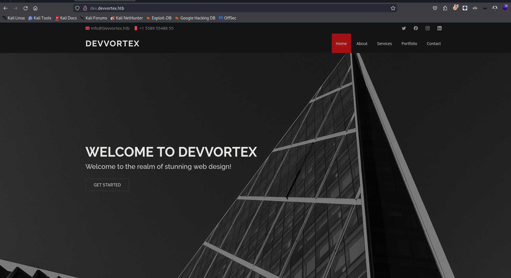Bookmark this page with the star icon
This screenshot has width=511, height=278.
393,8
